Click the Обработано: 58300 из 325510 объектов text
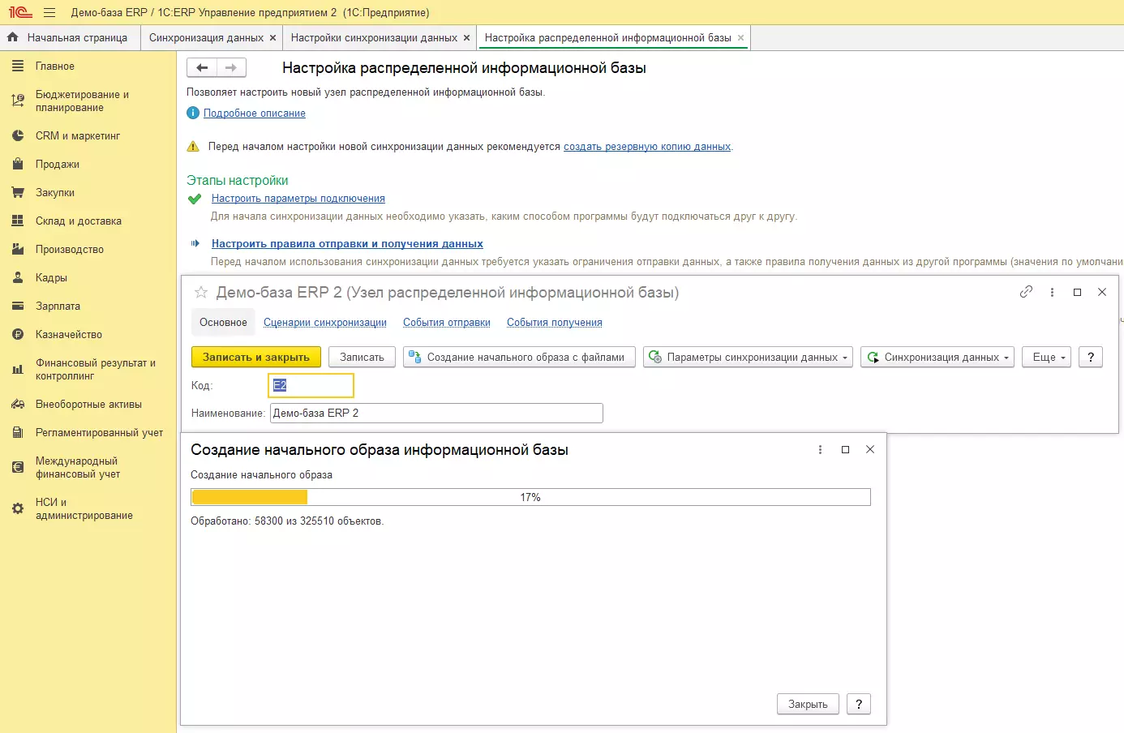The image size is (1124, 733). tap(287, 521)
